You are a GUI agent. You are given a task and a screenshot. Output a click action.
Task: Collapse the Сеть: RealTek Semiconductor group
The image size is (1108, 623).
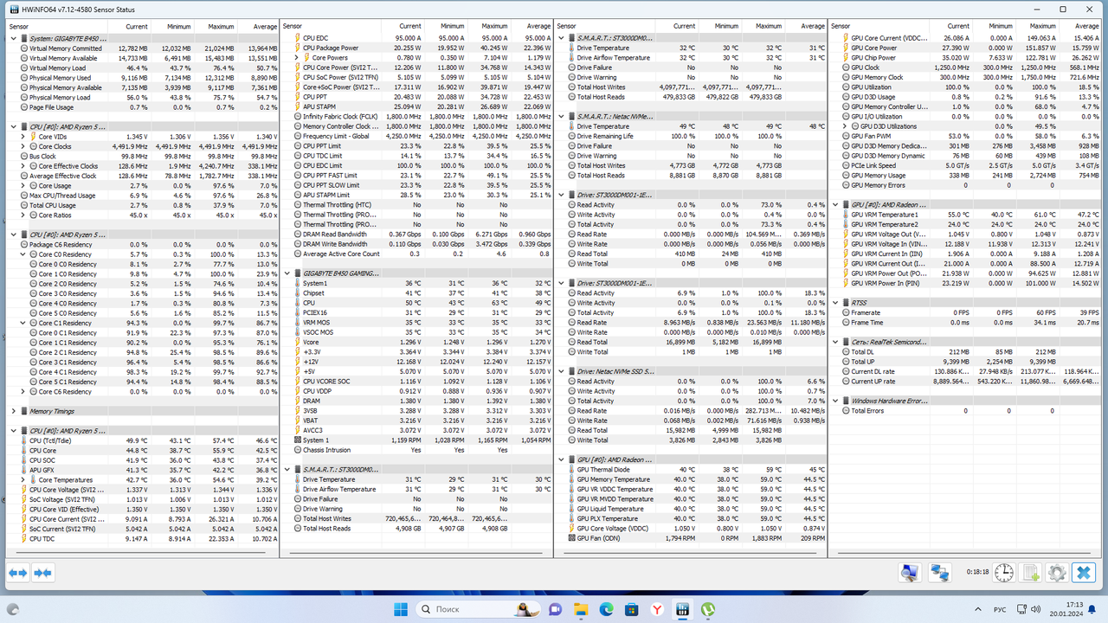pyautogui.click(x=835, y=342)
